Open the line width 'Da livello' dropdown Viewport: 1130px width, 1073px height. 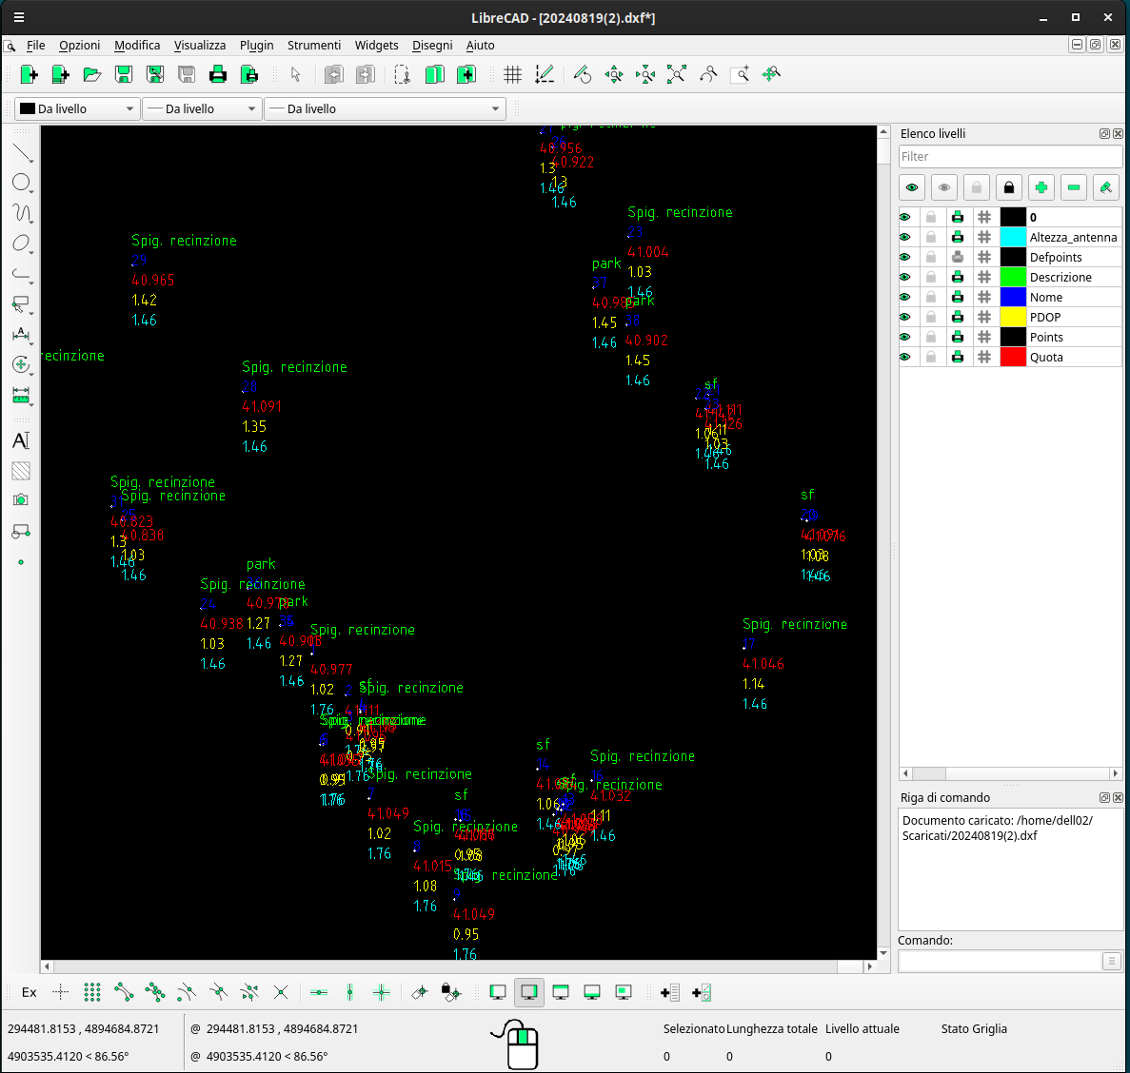(202, 108)
